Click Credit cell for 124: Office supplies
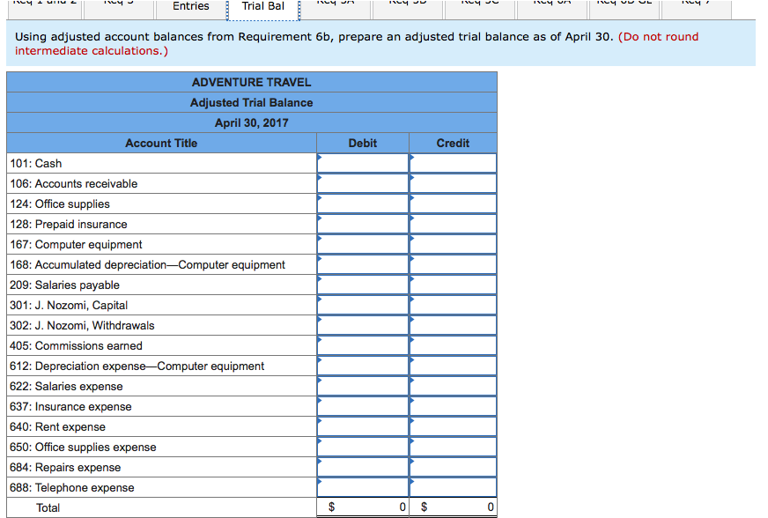768x518 pixels. (453, 203)
